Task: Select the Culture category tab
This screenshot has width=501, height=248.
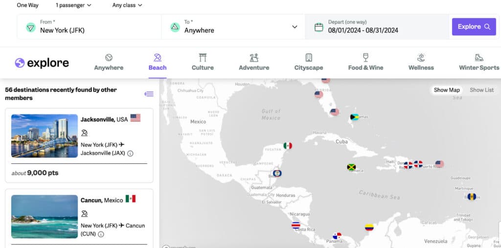Action: (203, 62)
